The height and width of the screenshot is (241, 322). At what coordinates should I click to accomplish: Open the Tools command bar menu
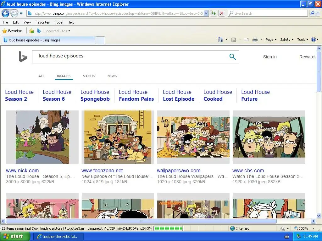(303, 40)
